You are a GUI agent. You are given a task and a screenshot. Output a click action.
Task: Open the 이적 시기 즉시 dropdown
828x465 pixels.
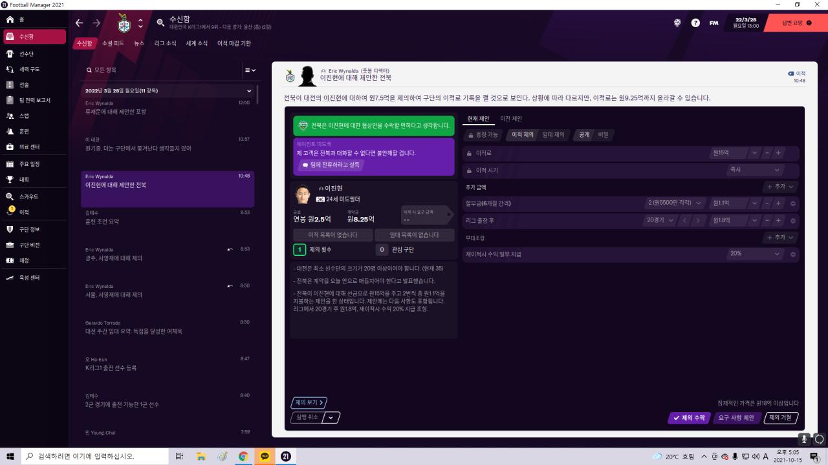click(x=756, y=170)
